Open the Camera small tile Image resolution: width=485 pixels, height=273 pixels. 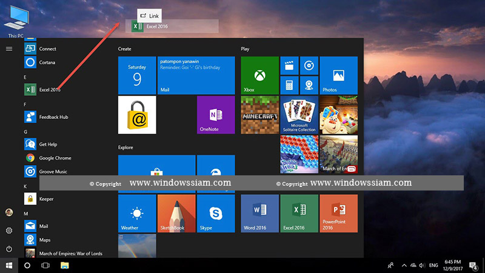pos(309,85)
